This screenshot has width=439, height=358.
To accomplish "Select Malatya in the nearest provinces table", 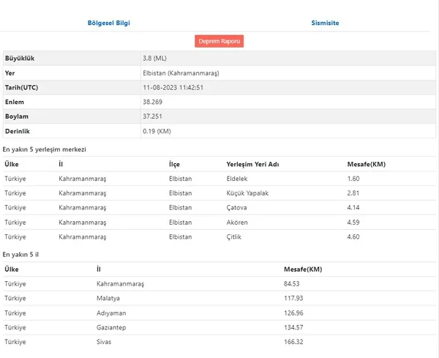I will click(108, 299).
